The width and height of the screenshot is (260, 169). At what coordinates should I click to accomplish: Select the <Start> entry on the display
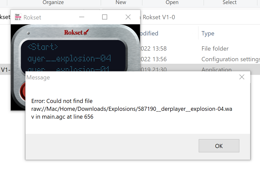43,47
